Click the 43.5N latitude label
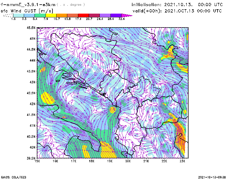The height and width of the screenshot is (179, 232). 31,71
